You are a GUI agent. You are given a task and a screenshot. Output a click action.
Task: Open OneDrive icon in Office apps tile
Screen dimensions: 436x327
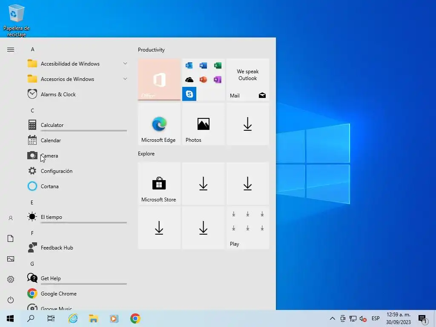pyautogui.click(x=189, y=80)
